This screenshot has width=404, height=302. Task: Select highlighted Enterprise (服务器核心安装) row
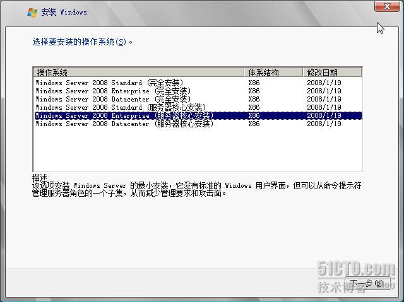[198, 116]
